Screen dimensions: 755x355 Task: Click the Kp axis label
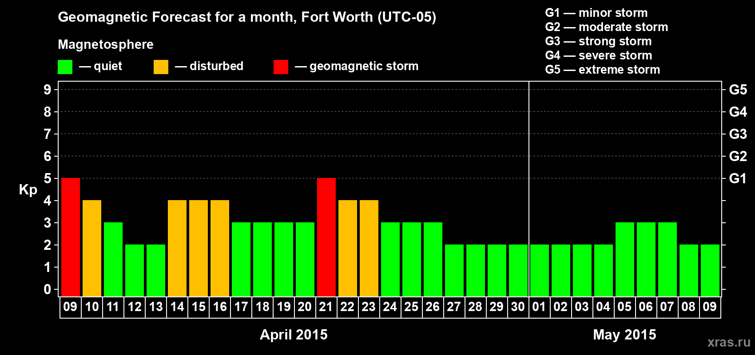[x=28, y=190]
